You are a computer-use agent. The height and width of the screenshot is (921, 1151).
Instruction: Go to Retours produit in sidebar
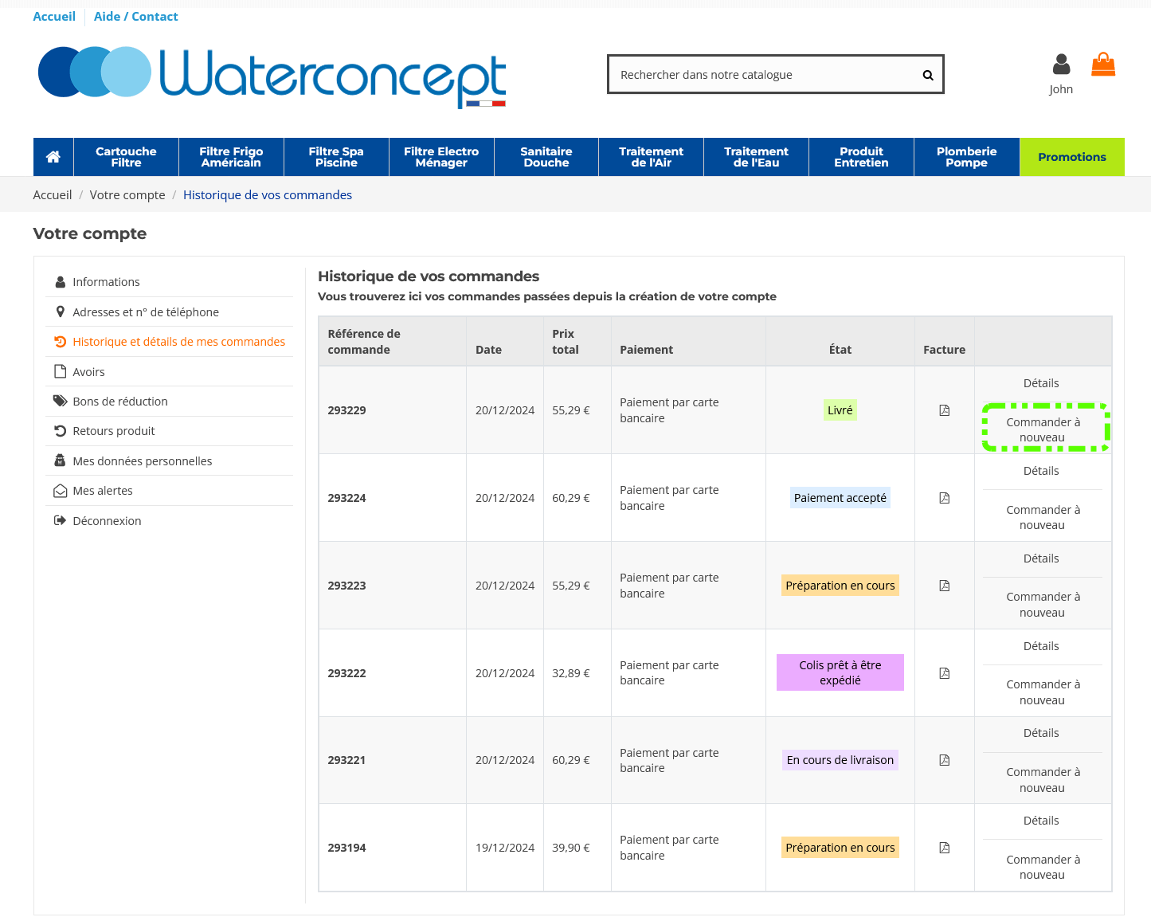pyautogui.click(x=113, y=431)
